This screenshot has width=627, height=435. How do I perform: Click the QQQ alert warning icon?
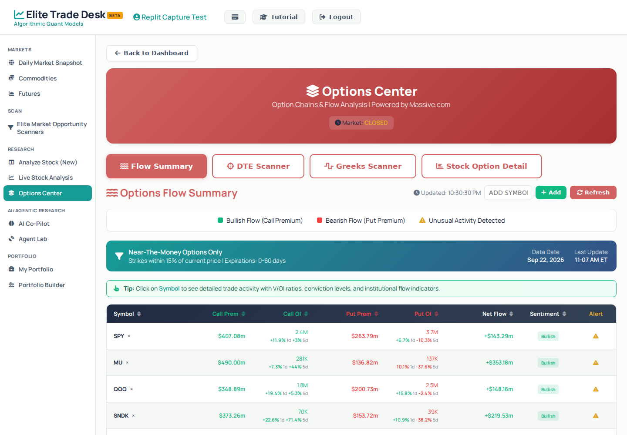point(596,389)
